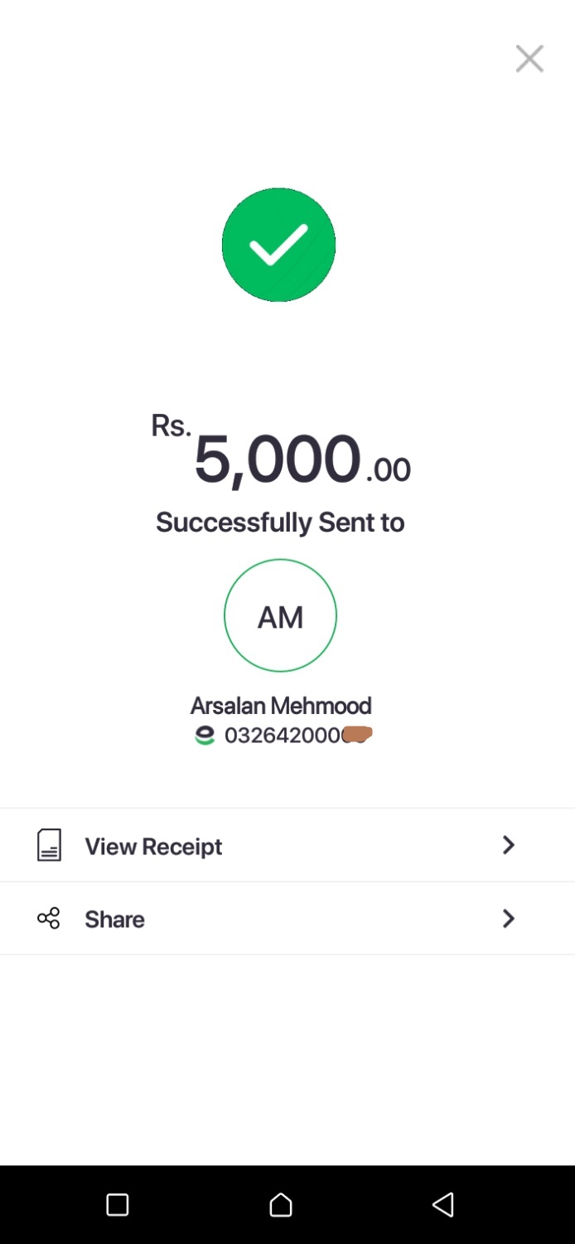Screen dimensions: 575x1244
Task: Click the receipt document icon
Action: tap(49, 845)
